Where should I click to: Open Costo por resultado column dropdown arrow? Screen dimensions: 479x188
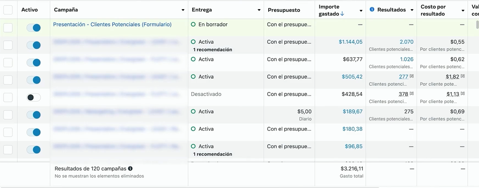point(463,10)
